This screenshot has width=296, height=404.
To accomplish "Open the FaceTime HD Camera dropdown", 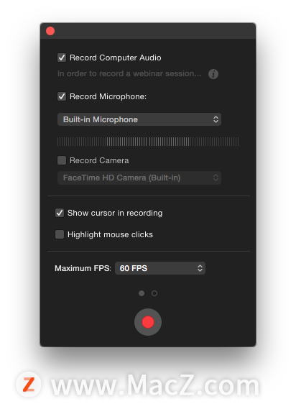I will 139,178.
